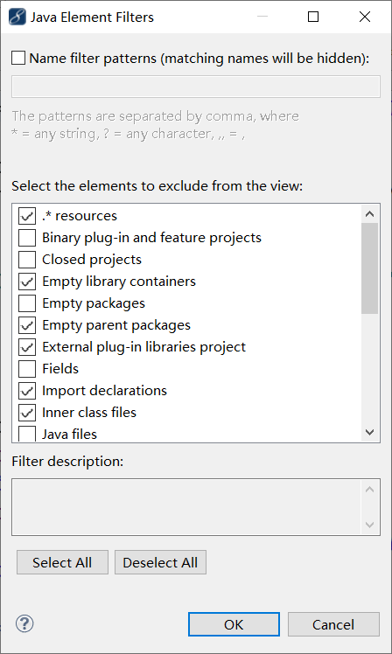Click the Cancel button

333,624
